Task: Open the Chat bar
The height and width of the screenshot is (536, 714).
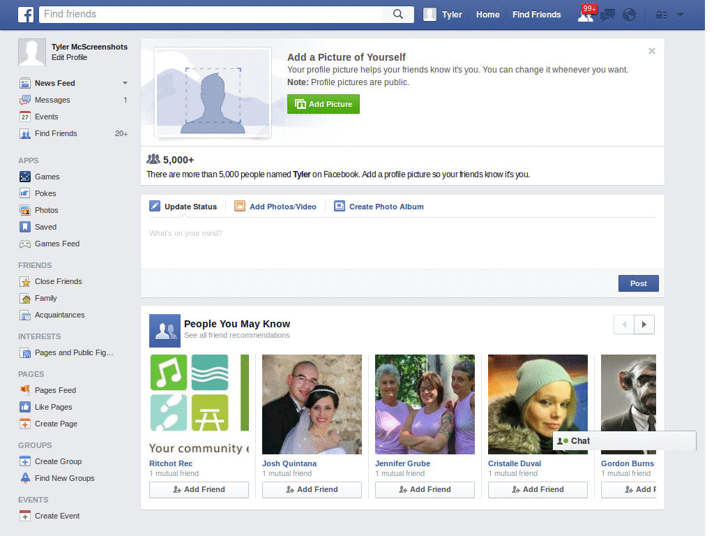Action: coord(624,441)
